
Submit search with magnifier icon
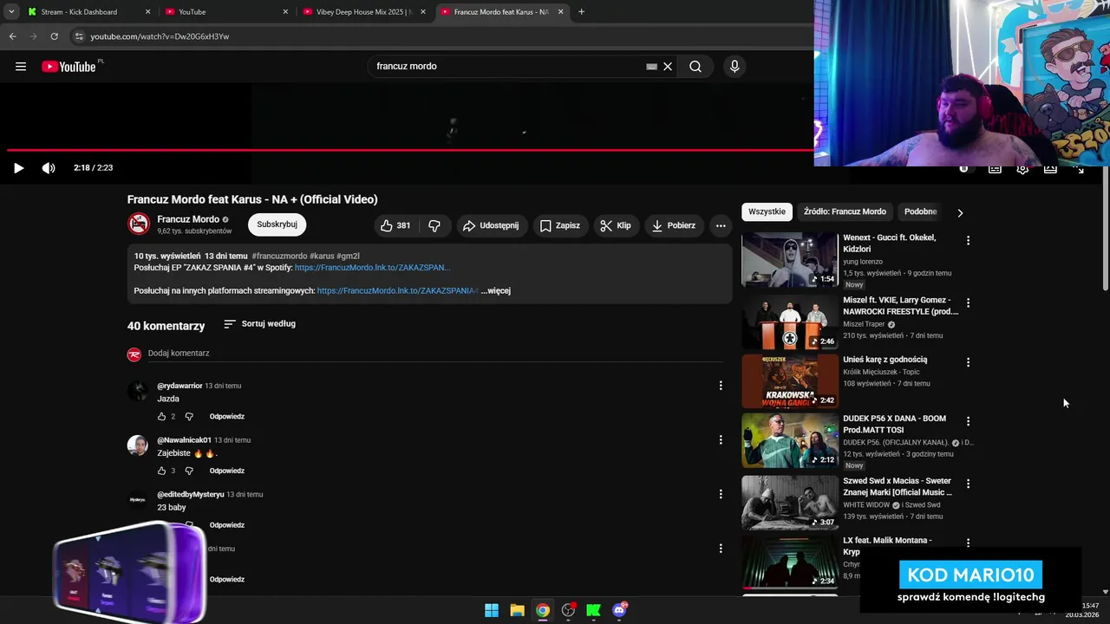click(695, 67)
